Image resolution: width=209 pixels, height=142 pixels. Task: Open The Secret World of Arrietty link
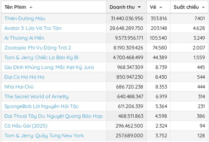[x=37, y=97]
